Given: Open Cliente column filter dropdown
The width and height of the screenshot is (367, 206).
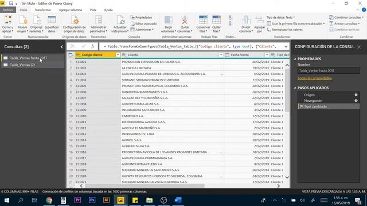Looking at the screenshot, I should point(221,55).
